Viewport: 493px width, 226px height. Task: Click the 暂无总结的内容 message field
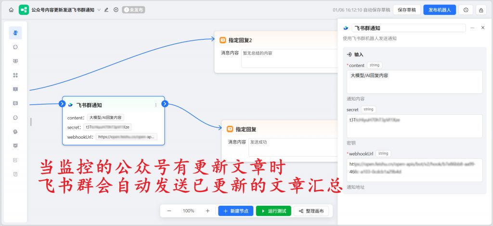pyautogui.click(x=289, y=58)
